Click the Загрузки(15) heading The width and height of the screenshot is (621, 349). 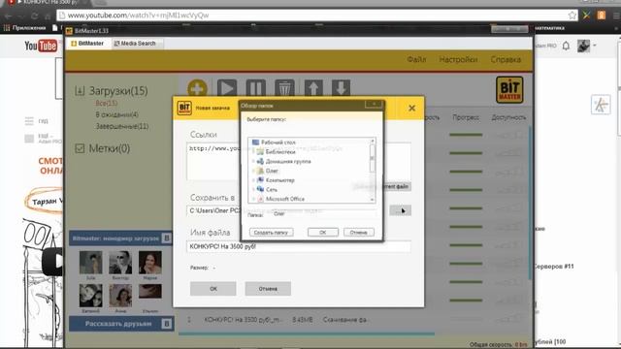[118, 91]
